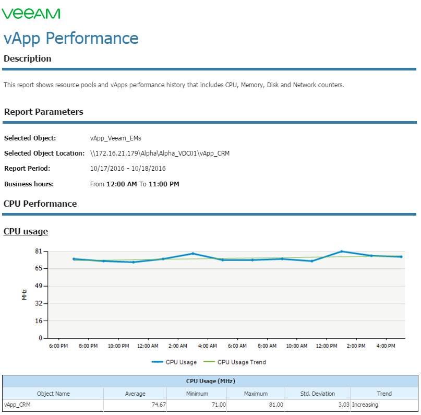Click the 65 y-axis label
The height and width of the screenshot is (415, 421).
click(39, 268)
